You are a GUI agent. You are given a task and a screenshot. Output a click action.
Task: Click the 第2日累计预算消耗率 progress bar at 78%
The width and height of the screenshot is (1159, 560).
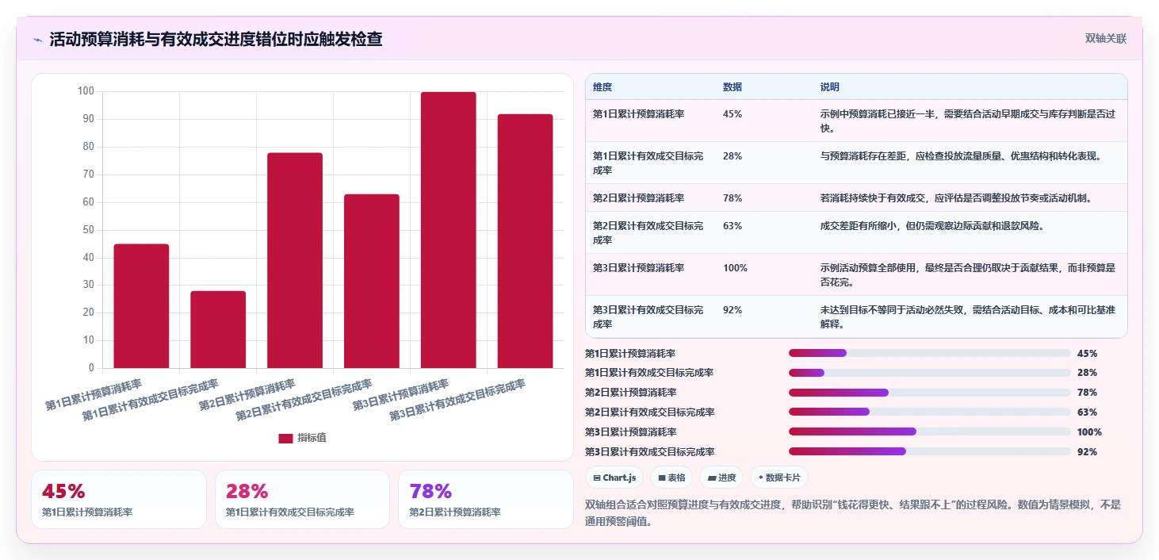[x=929, y=393]
